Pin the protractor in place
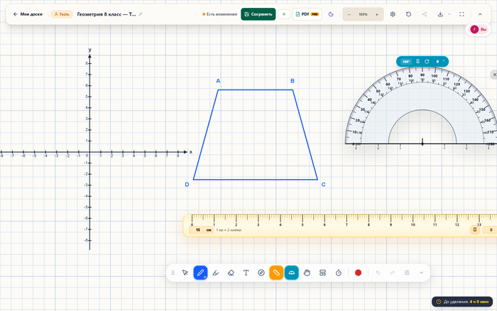 coord(417,62)
